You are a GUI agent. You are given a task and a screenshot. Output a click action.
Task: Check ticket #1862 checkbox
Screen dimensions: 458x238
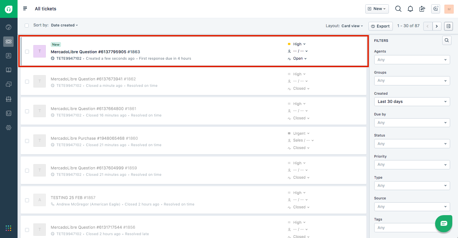coord(27,81)
